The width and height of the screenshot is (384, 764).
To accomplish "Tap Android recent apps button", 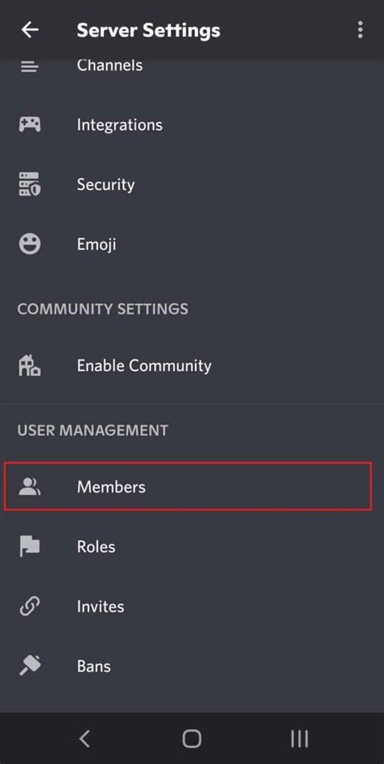I will (x=300, y=739).
